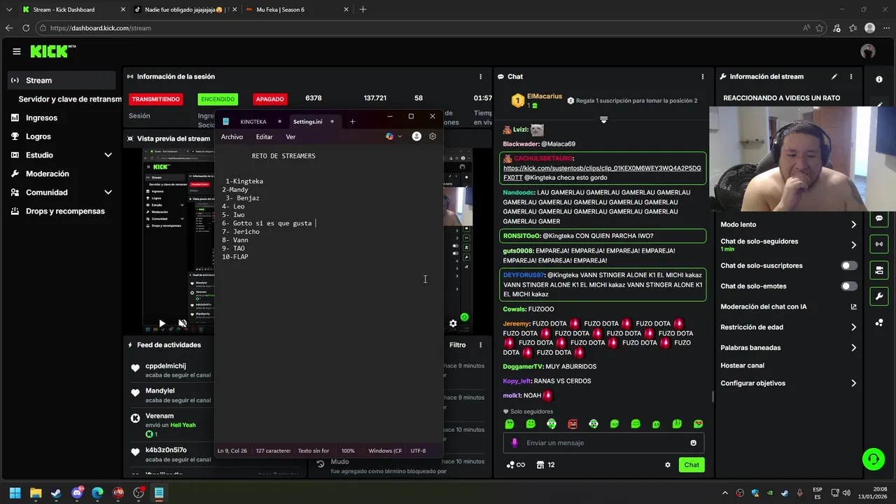Click the purple microphone icon in message box
The width and height of the screenshot is (896, 504).
514,443
